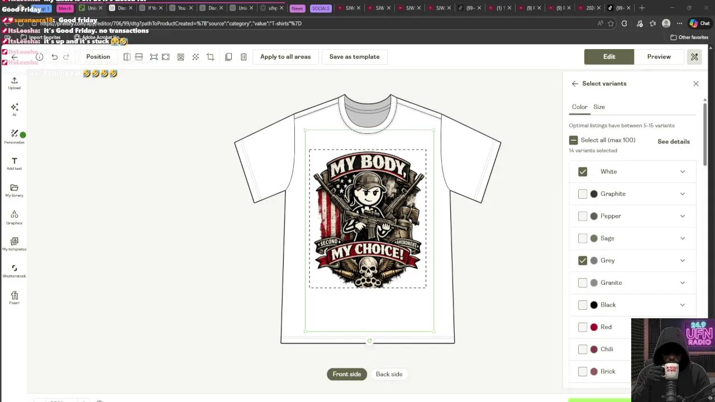
Task: Flip the design vertically
Action: [x=139, y=57]
